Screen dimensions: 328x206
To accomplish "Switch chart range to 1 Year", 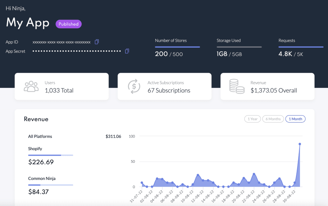I will pos(252,119).
